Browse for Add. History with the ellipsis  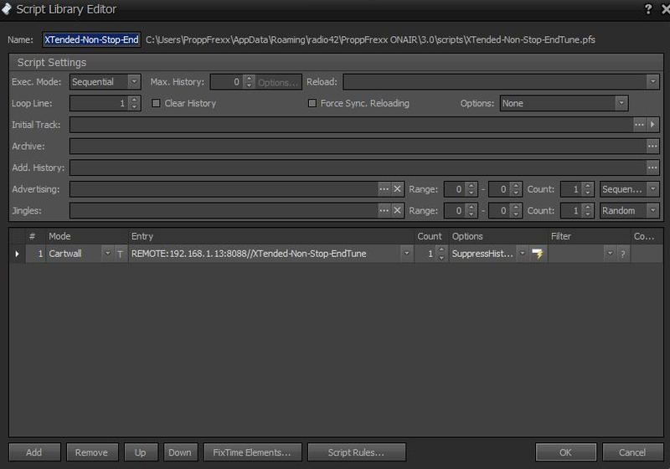652,168
